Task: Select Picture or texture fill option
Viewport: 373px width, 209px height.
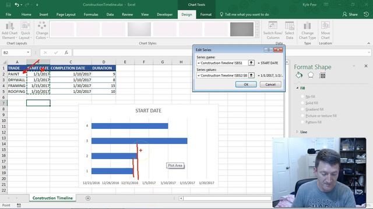Action: tap(302, 116)
